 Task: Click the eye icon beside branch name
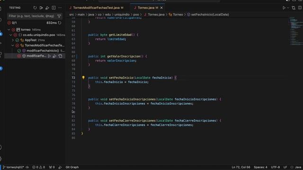tap(27, 167)
